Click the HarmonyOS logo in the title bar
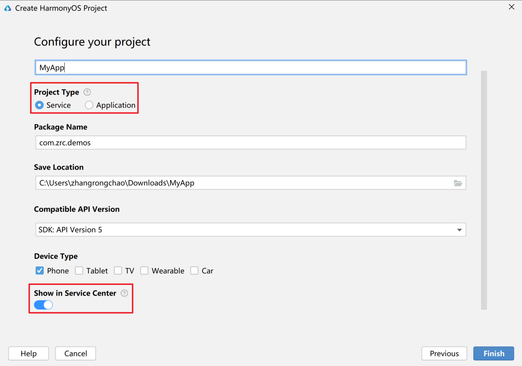The image size is (522, 366). click(x=8, y=8)
